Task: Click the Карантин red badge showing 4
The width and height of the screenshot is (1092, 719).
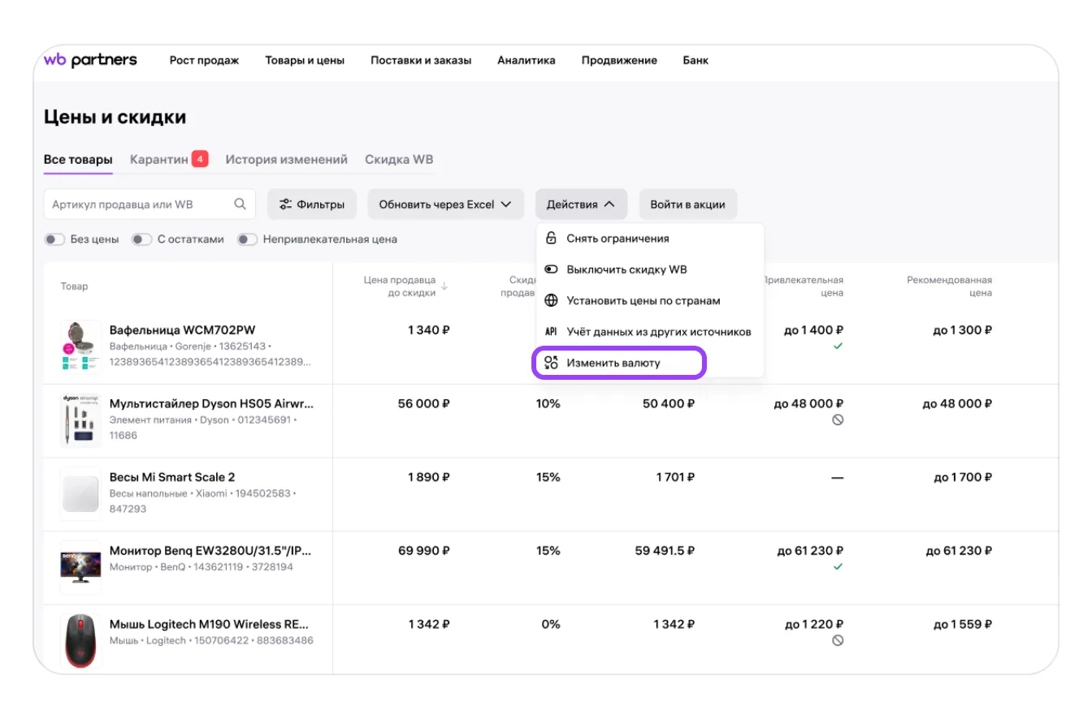Action: pyautogui.click(x=200, y=159)
